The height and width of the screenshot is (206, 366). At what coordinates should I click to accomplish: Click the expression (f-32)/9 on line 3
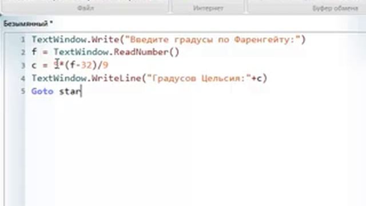pos(87,65)
